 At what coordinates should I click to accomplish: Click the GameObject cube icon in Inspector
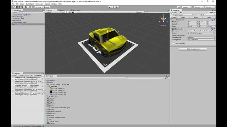coord(172,13)
